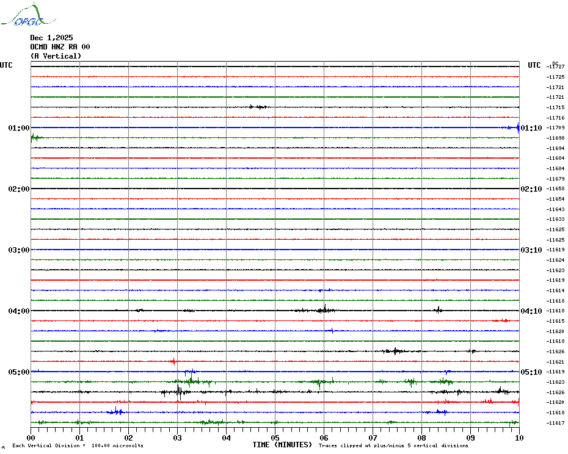This screenshot has width=568, height=454.
Task: Click the TIME (MINUTES) axis title
Action: click(x=282, y=445)
